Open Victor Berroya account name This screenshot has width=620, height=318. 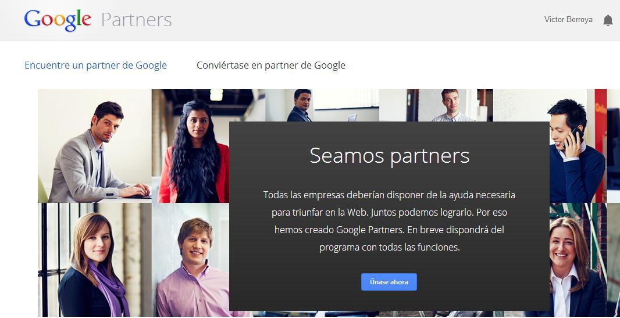tap(568, 19)
